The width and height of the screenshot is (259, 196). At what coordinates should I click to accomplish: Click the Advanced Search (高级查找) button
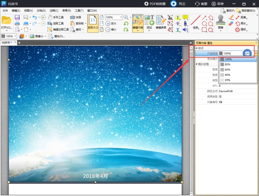point(246,11)
